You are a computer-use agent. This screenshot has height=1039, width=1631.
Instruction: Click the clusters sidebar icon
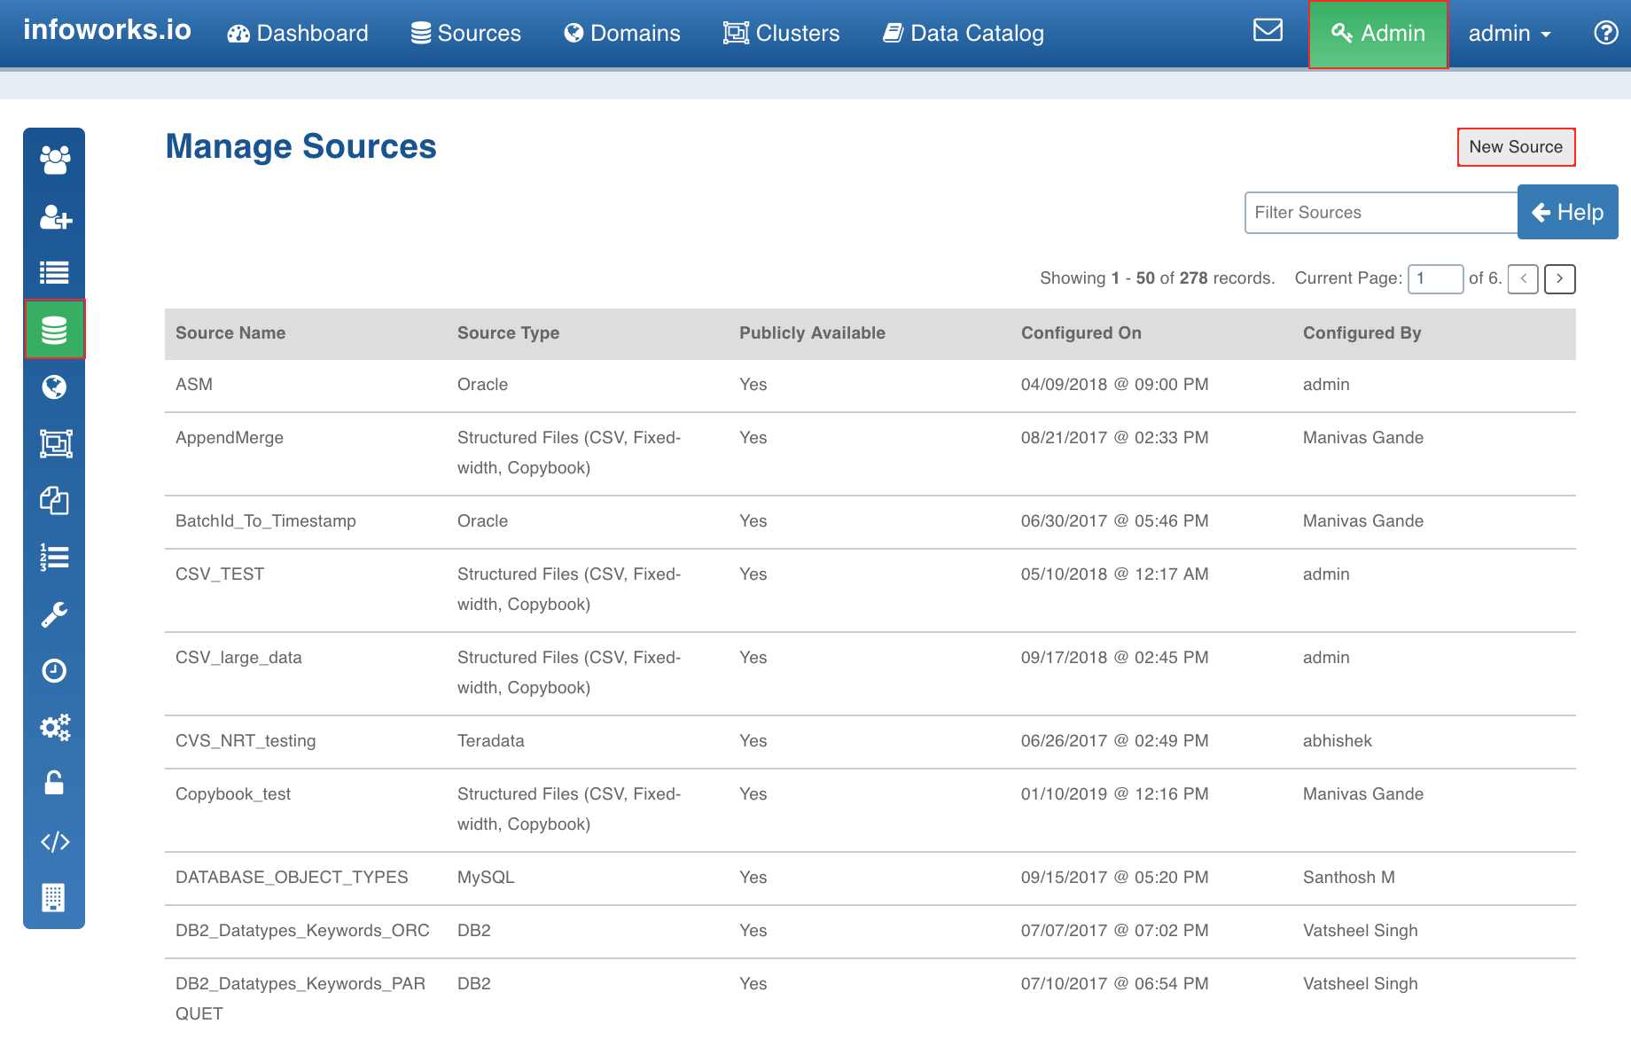coord(55,443)
